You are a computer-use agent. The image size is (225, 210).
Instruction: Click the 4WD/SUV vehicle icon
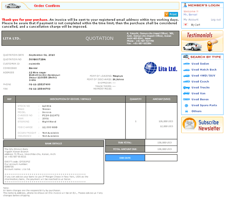186,76
